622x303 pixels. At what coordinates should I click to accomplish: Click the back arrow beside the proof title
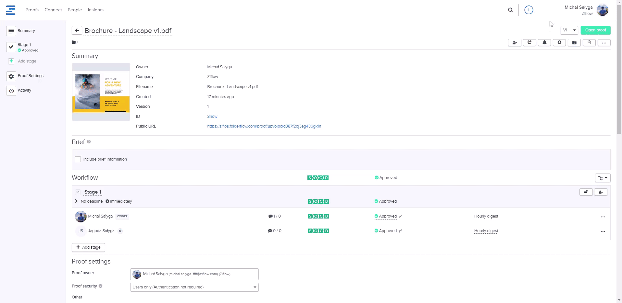[x=77, y=30]
